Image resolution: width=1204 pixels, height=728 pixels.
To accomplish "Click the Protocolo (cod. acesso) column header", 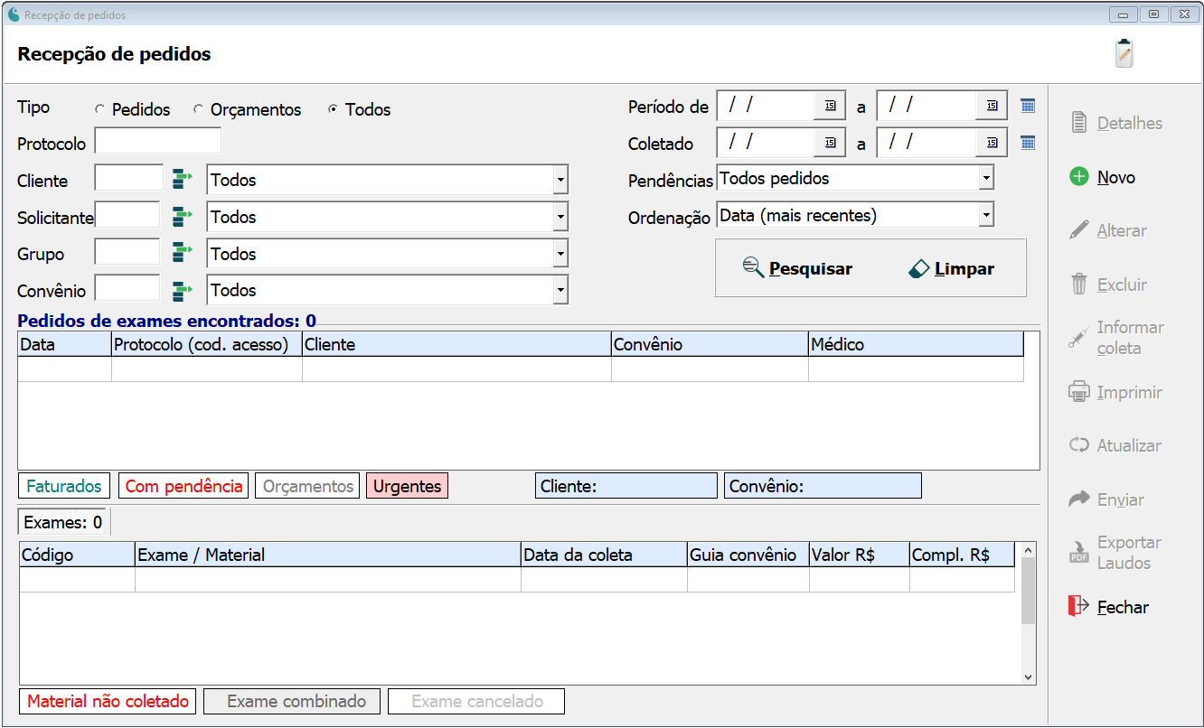I will (x=207, y=344).
